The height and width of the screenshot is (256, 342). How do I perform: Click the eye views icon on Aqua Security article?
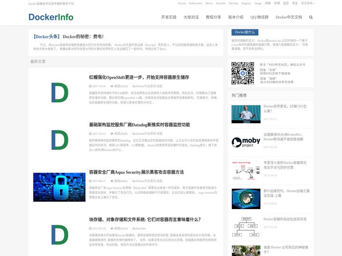click(x=112, y=181)
